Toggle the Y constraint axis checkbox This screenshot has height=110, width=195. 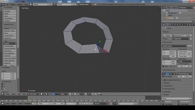coord(2,86)
